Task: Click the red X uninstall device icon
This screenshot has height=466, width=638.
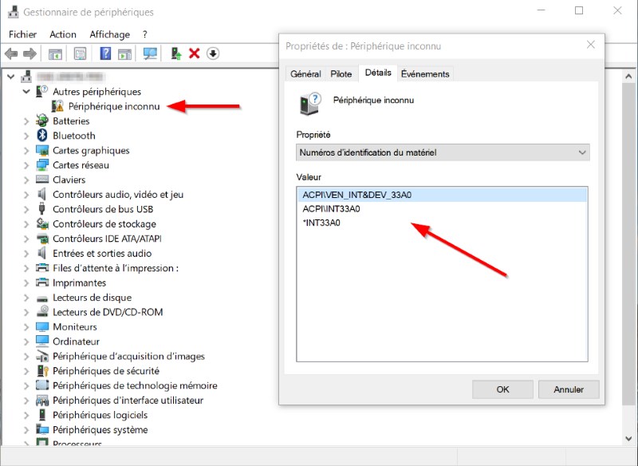Action: [195, 53]
